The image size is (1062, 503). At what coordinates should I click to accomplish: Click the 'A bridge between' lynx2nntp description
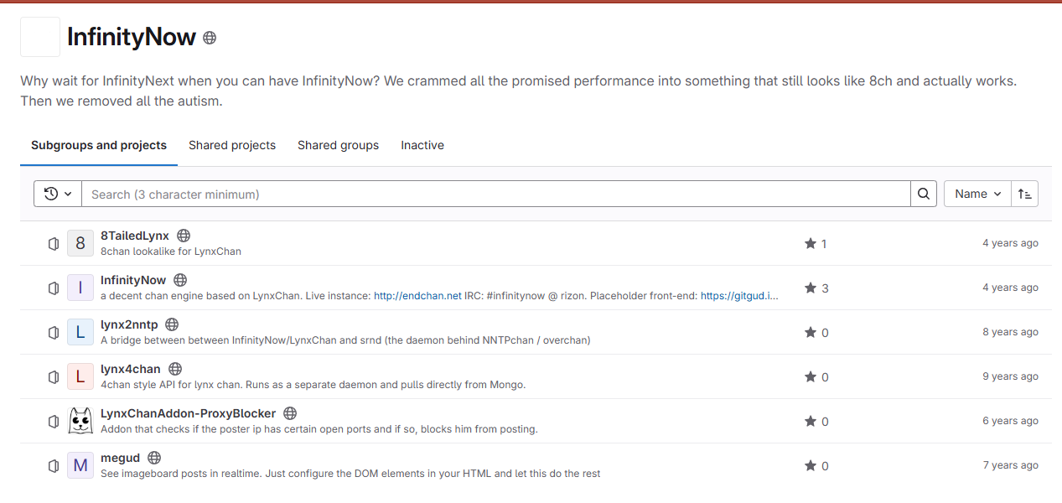(345, 340)
